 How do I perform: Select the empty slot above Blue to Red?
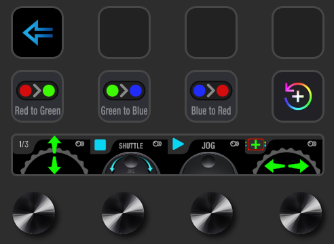(211, 33)
